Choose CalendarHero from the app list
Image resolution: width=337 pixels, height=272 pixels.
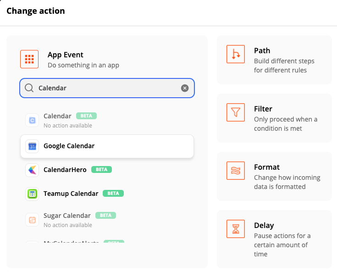(x=66, y=170)
